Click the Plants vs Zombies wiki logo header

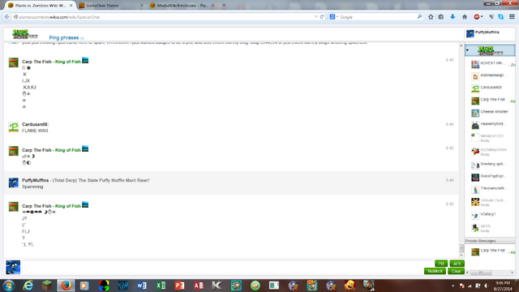tap(25, 34)
